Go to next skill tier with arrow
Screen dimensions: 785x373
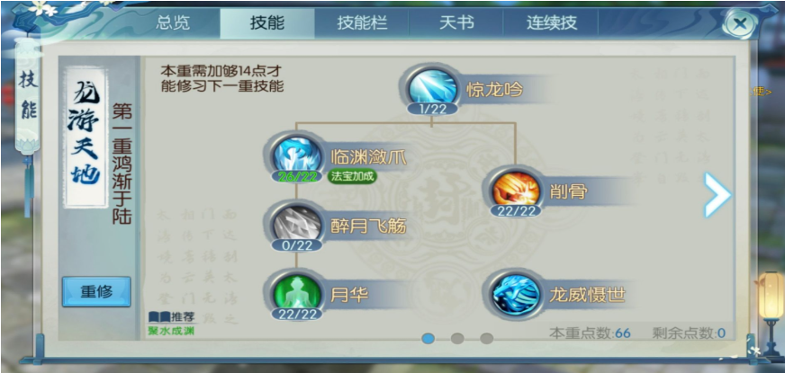(717, 195)
